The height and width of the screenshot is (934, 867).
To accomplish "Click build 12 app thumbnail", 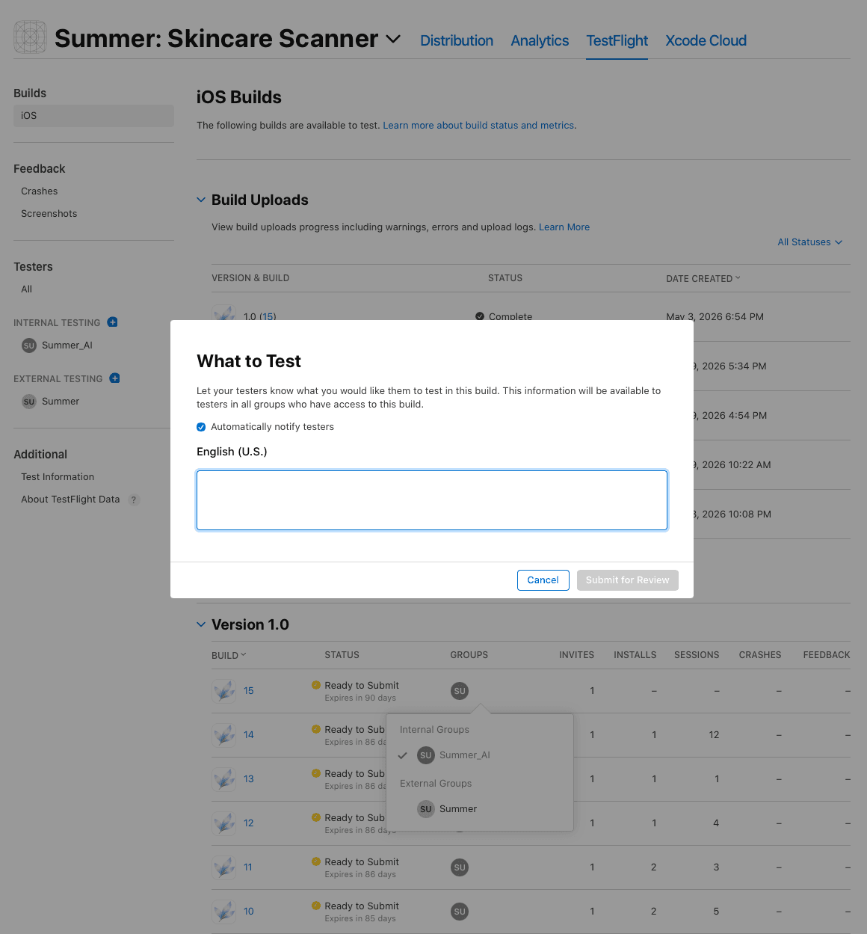I will click(224, 823).
